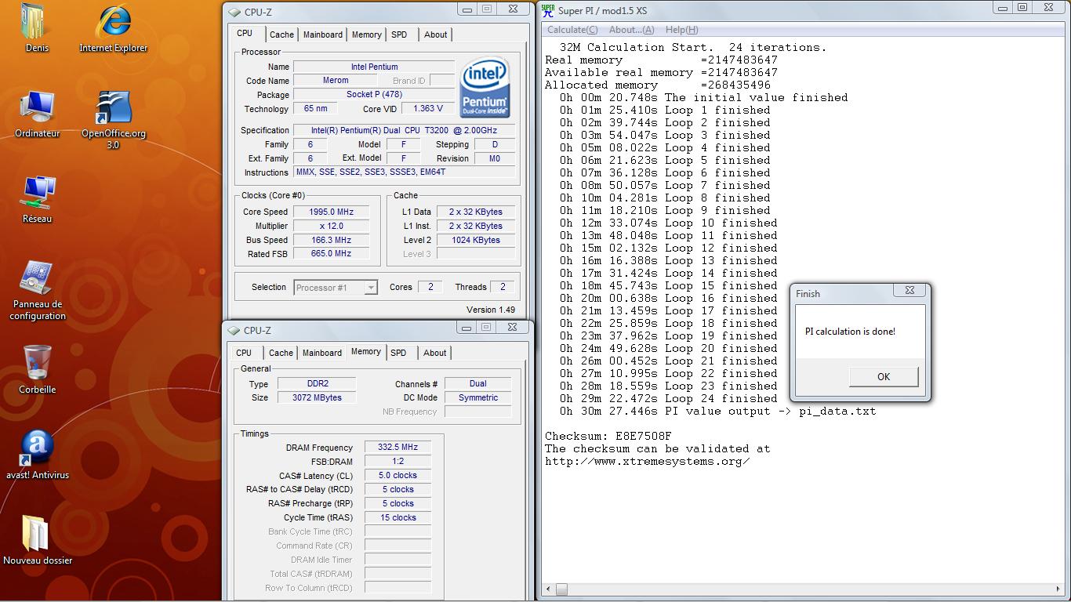Click the DRAM Frequency 332.5 MHz value

point(398,447)
